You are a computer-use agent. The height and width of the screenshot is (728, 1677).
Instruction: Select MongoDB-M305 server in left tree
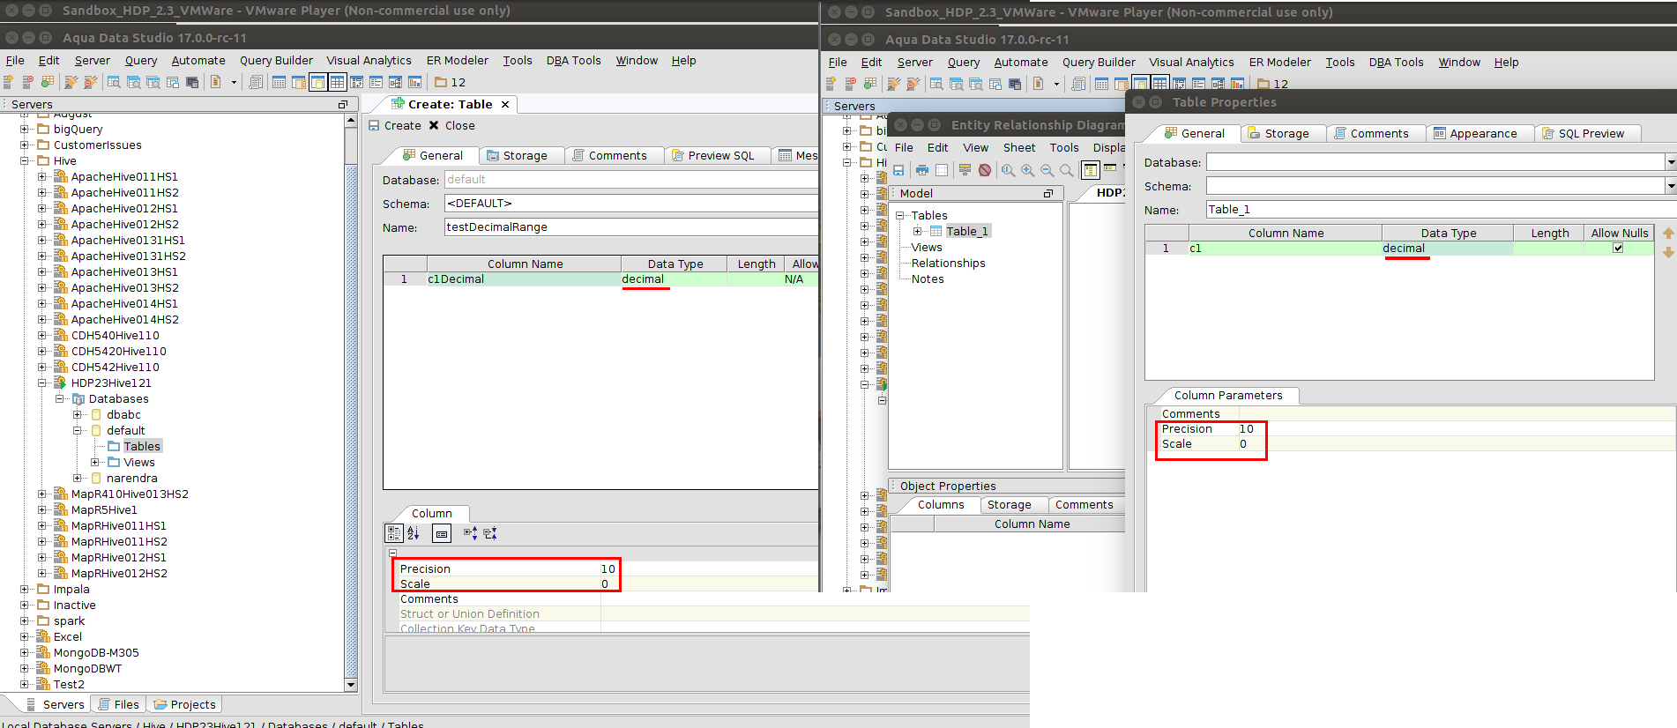coord(96,653)
